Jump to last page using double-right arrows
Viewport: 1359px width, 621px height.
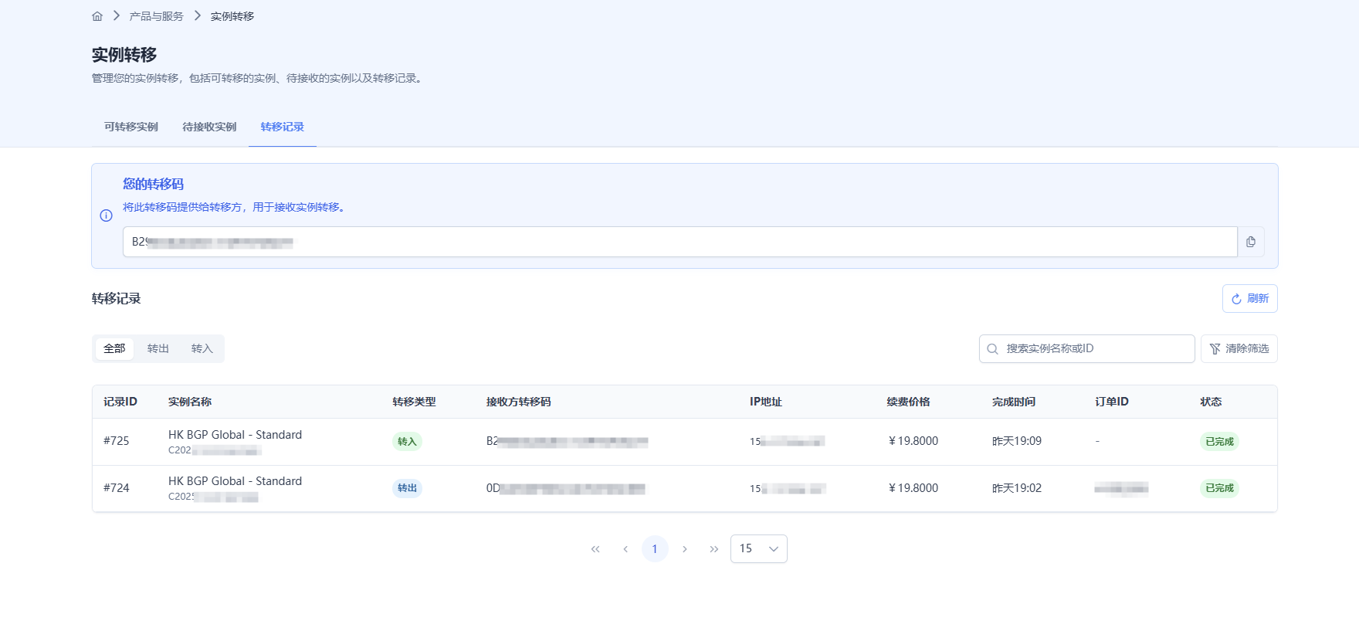click(x=714, y=549)
